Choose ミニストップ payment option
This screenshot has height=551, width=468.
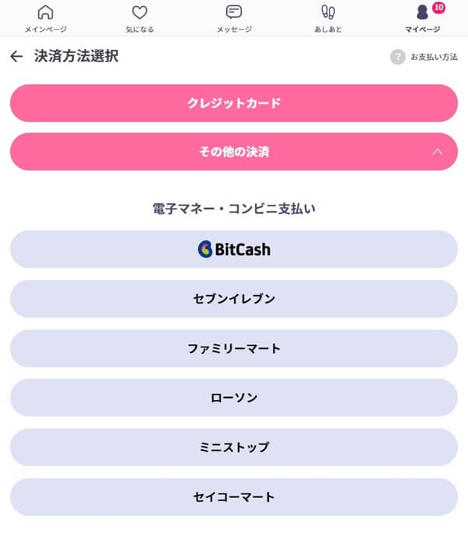click(234, 447)
